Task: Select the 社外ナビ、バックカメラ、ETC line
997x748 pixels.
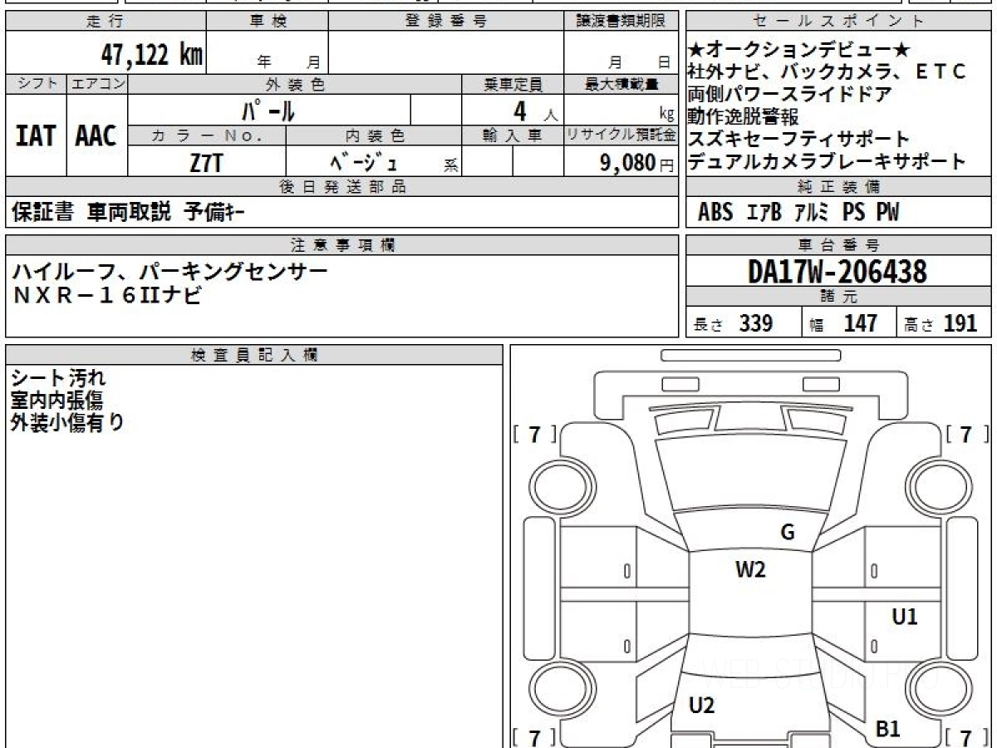Action: click(828, 72)
